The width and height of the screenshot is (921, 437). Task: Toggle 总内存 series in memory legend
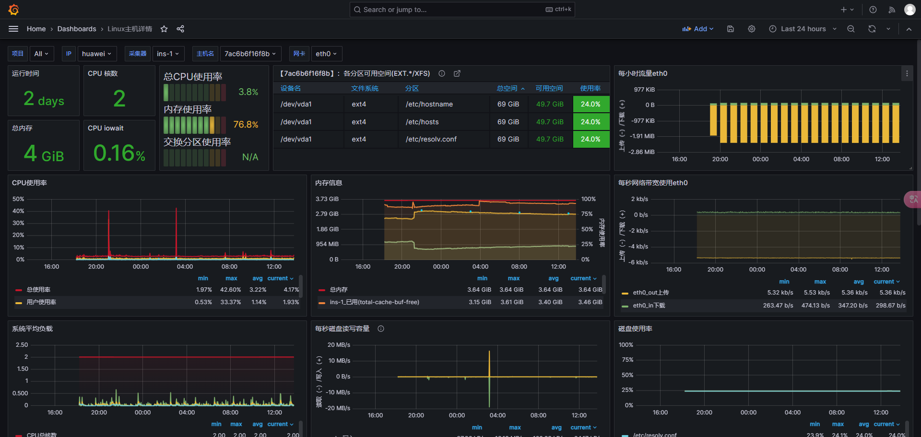click(339, 290)
